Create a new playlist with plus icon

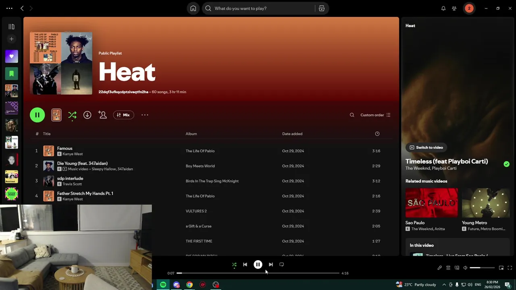click(x=11, y=39)
